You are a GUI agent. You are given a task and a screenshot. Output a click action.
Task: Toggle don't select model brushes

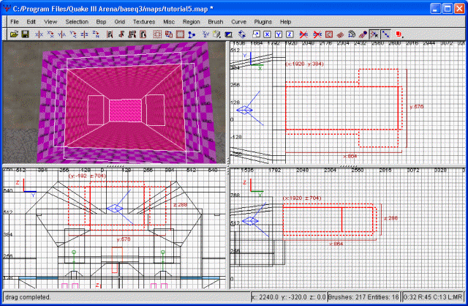coord(303,34)
